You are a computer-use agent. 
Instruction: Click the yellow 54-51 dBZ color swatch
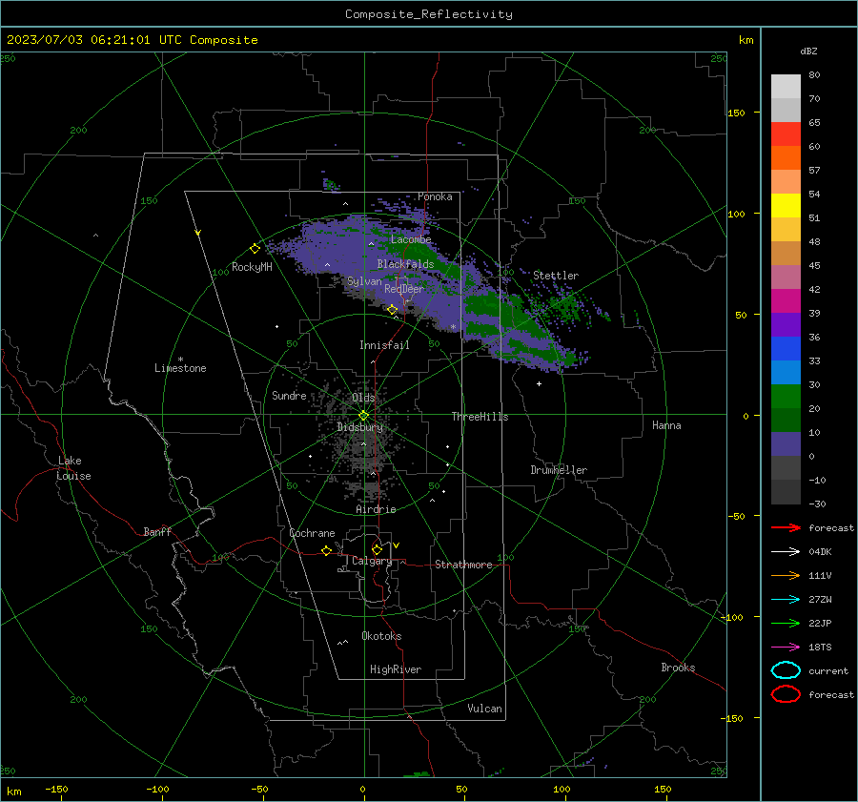coord(786,206)
